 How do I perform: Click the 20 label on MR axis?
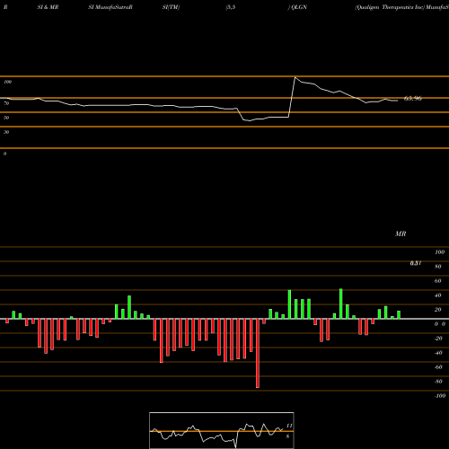[438, 310]
